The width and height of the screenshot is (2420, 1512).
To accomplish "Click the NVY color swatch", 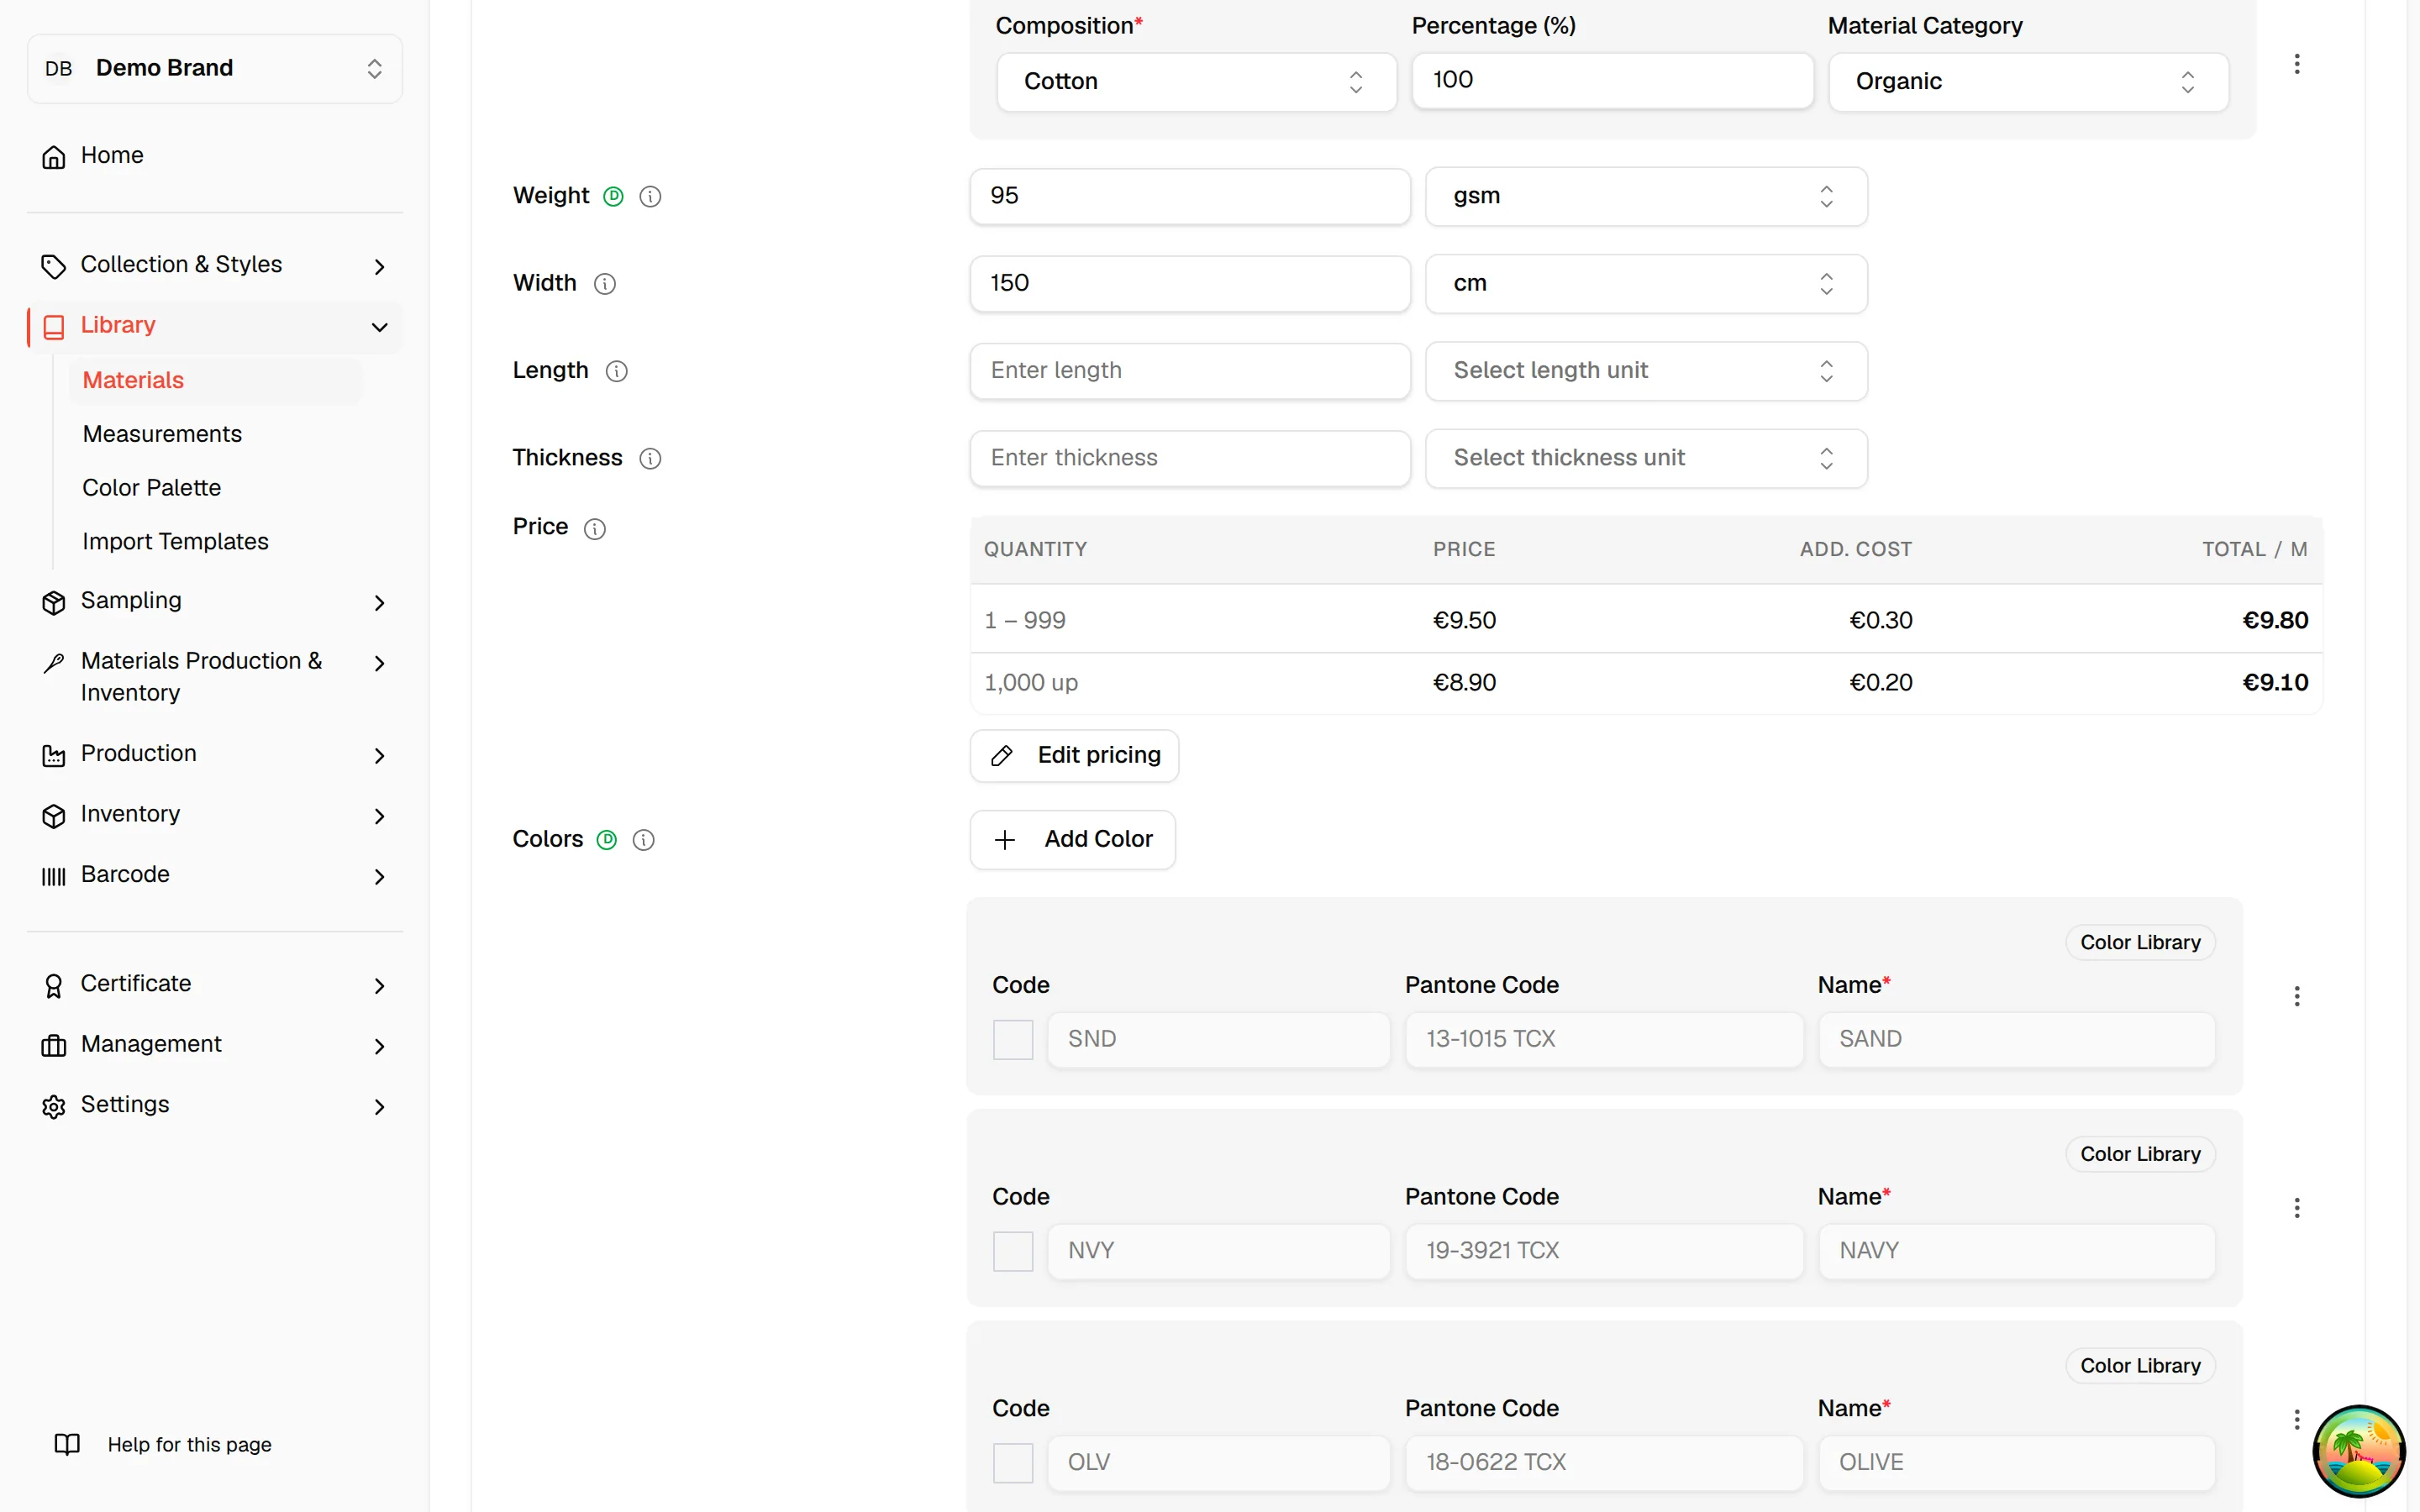I will [x=1012, y=1252].
